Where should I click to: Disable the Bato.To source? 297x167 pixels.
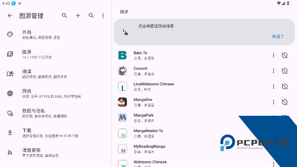pos(285,55)
